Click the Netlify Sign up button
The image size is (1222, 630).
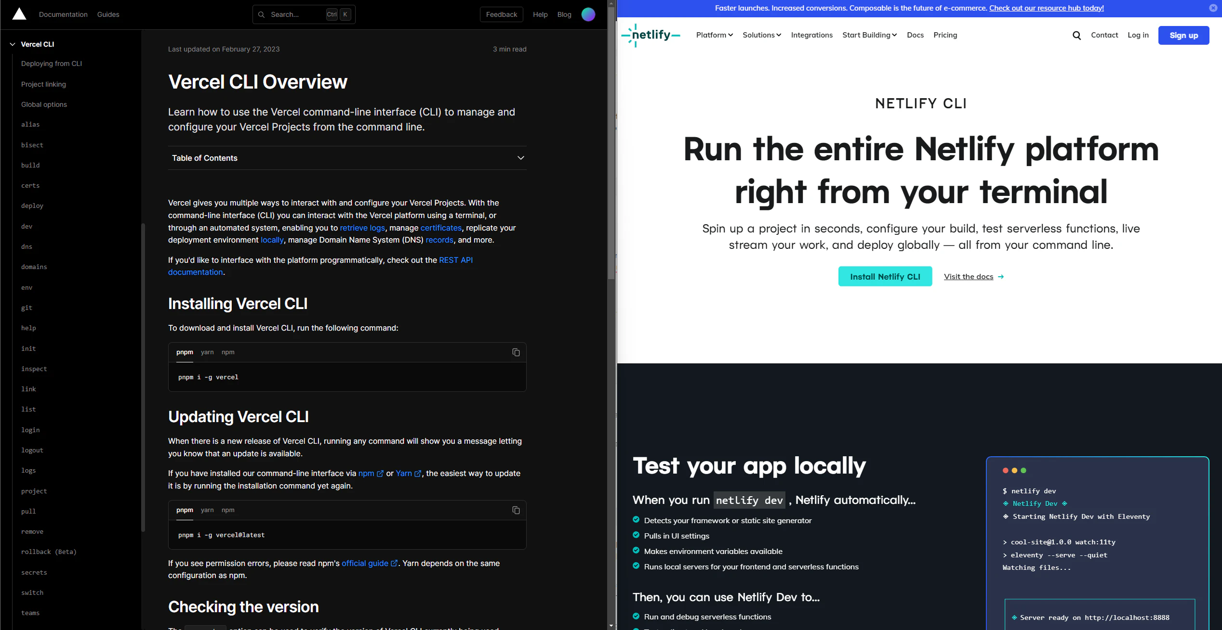pos(1183,35)
